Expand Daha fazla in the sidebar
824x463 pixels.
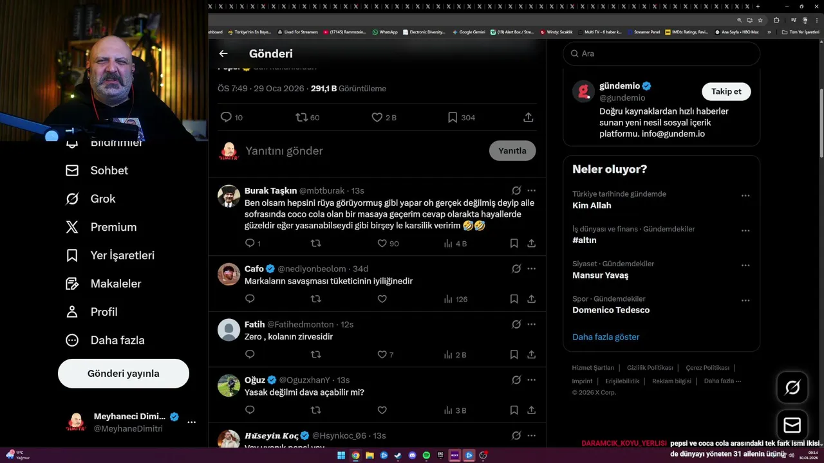(x=105, y=340)
